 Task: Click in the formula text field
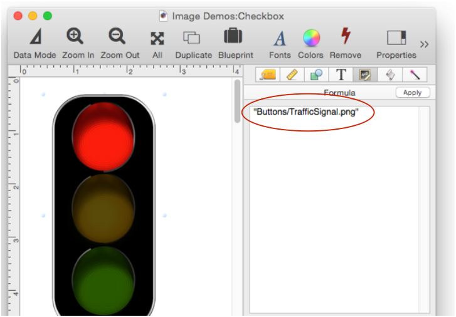(339, 209)
